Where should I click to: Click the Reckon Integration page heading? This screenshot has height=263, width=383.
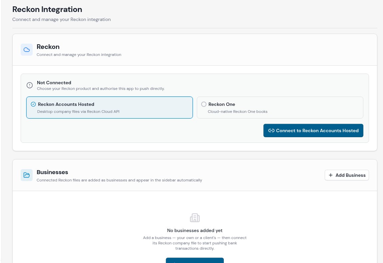pos(47,9)
